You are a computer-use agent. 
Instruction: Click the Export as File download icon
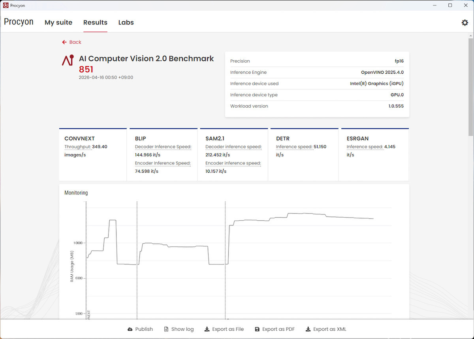207,329
